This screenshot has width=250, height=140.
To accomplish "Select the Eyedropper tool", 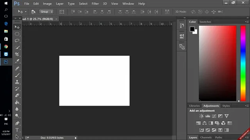I will click(17, 61).
